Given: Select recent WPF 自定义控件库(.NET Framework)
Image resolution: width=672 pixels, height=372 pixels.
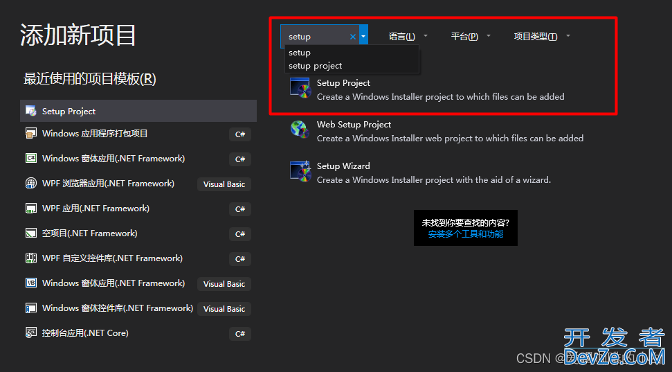Looking at the screenshot, I should pyautogui.click(x=138, y=258).
